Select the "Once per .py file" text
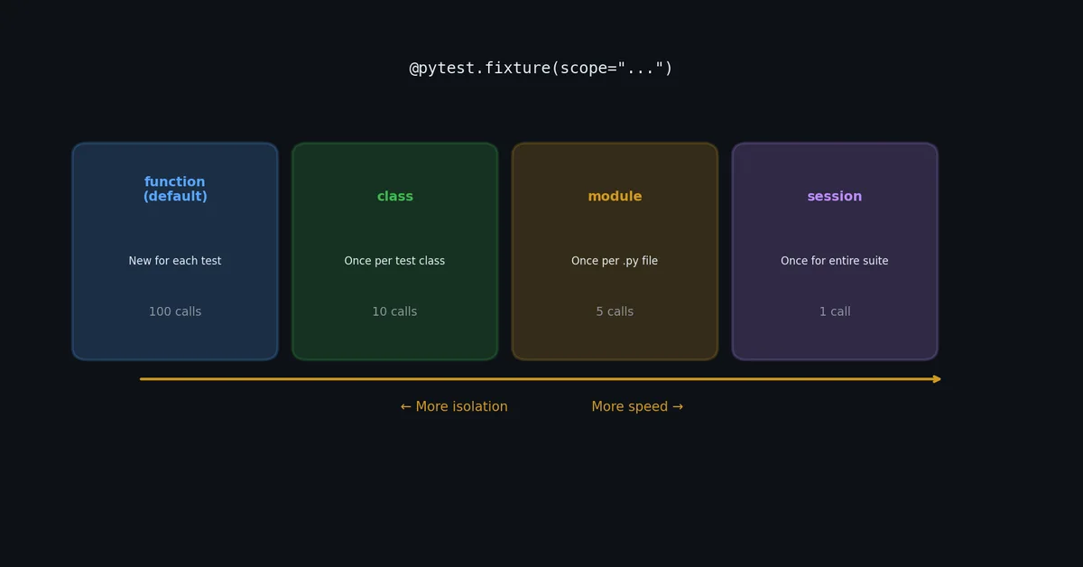Viewport: 1083px width, 567px height. click(615, 261)
